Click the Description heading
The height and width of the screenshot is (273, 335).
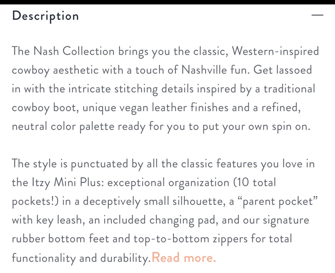point(45,16)
